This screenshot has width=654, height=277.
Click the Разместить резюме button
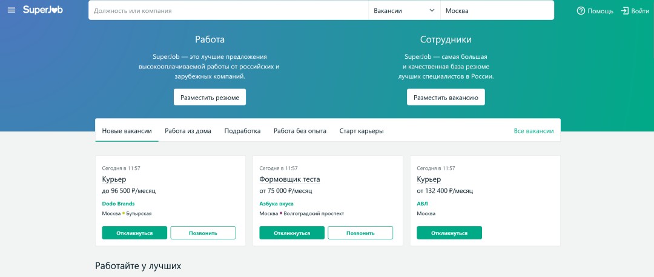point(210,97)
